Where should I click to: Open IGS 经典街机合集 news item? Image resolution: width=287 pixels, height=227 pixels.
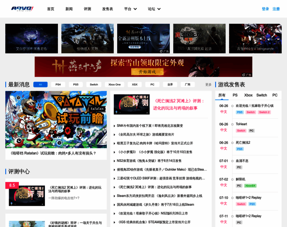154,222
